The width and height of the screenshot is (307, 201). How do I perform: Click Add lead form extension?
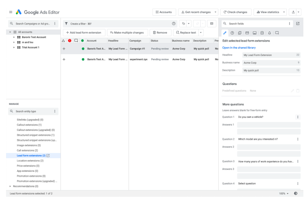[84, 33]
